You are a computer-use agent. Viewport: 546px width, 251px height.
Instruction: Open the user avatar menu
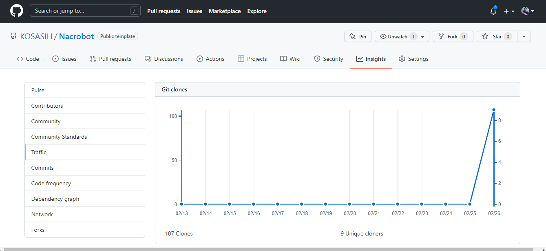528,11
